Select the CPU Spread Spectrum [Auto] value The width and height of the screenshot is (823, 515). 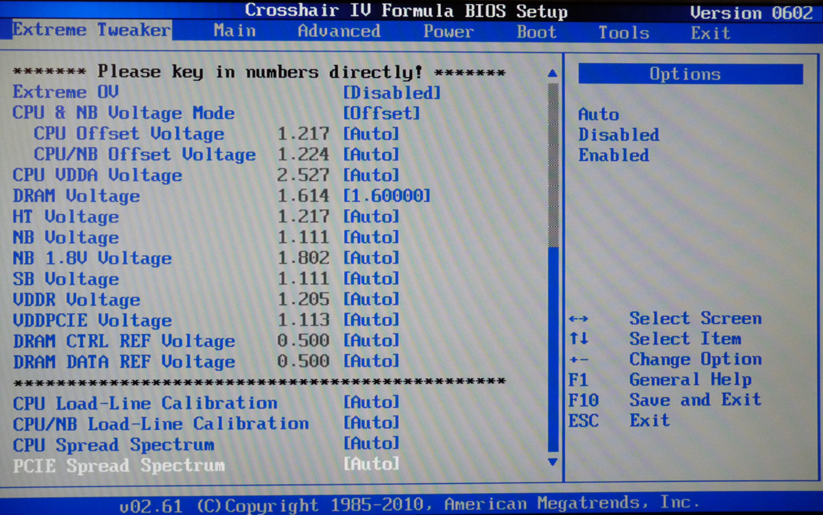(371, 443)
